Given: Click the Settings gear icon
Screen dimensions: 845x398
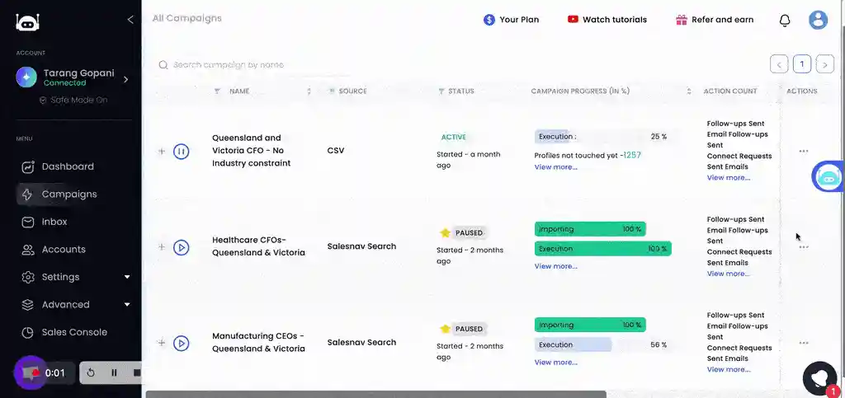Looking at the screenshot, I should click(x=27, y=278).
